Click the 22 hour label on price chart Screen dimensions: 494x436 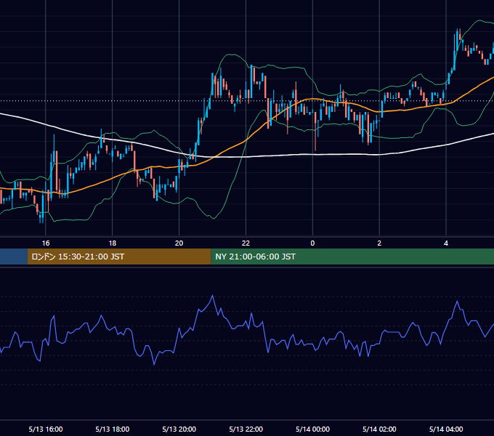[x=246, y=243]
